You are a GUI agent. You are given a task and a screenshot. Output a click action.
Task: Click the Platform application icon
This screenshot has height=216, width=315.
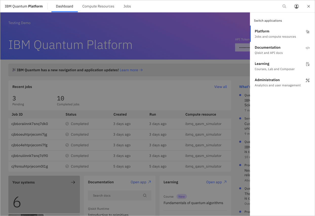pyautogui.click(x=308, y=32)
